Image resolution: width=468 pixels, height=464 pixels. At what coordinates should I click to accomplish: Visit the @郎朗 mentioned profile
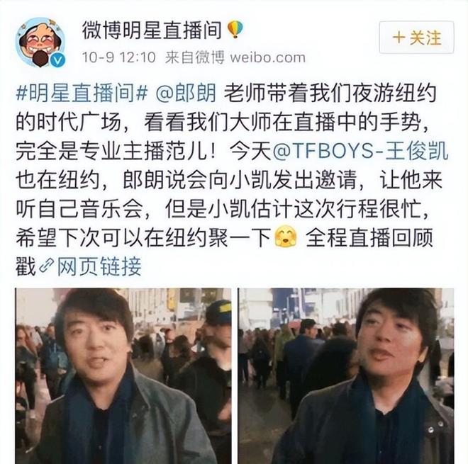[186, 93]
